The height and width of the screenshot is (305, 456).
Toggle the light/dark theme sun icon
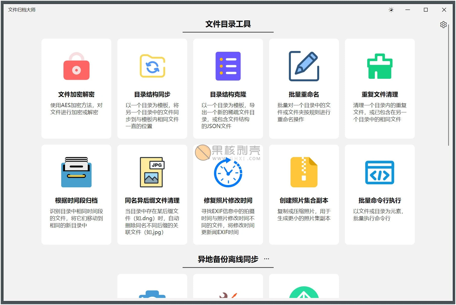point(391,10)
